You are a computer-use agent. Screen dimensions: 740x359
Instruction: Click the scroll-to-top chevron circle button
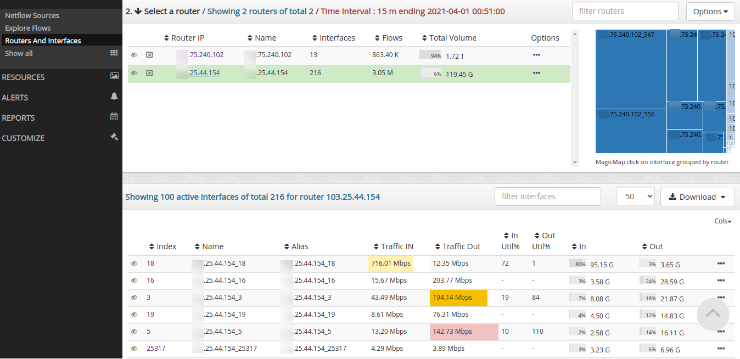pyautogui.click(x=713, y=314)
